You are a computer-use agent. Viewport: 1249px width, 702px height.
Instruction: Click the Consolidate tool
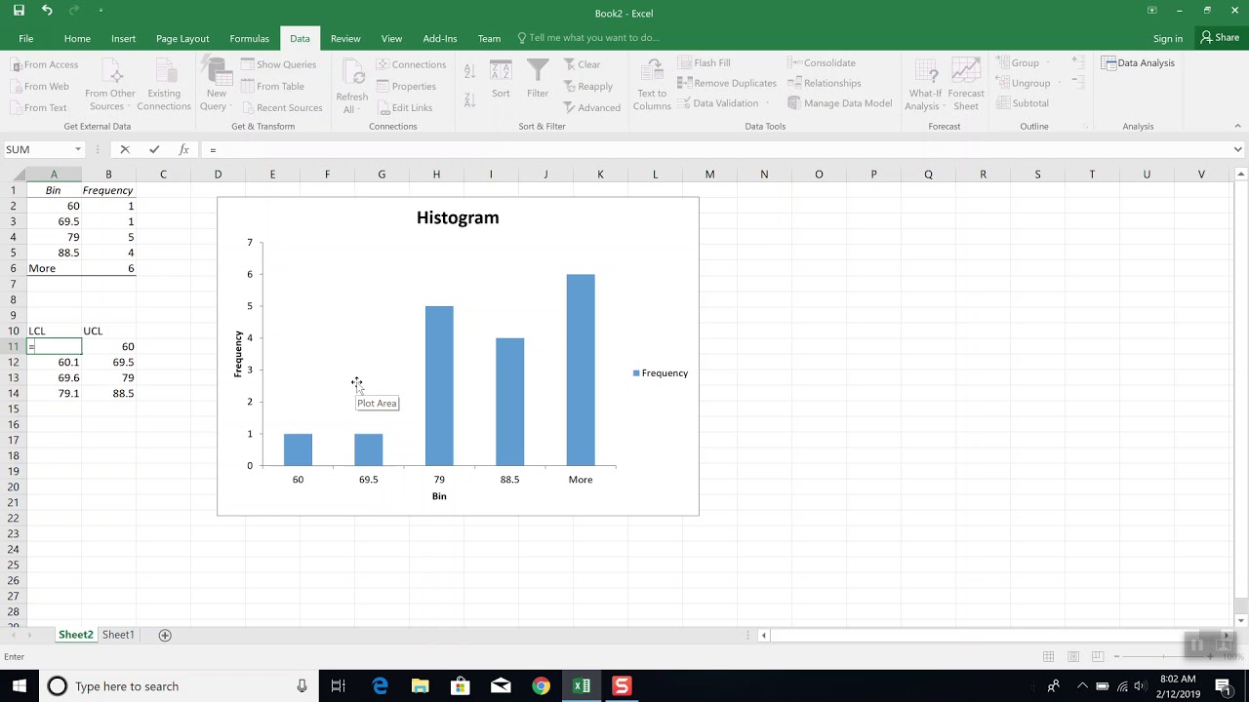coord(822,62)
